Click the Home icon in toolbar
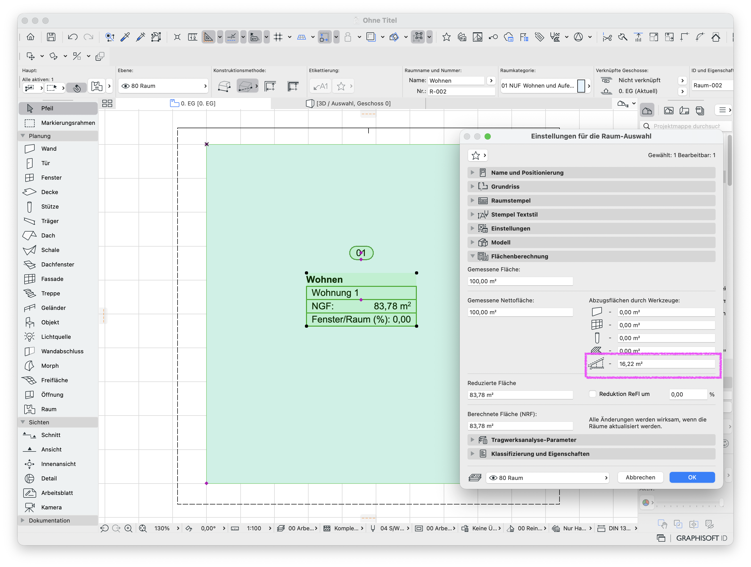The image size is (751, 567). 30,37
